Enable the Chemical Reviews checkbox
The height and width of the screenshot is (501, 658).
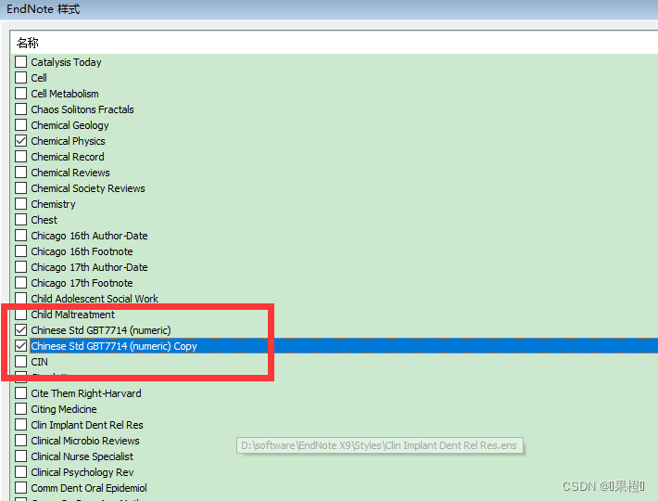pyautogui.click(x=21, y=173)
